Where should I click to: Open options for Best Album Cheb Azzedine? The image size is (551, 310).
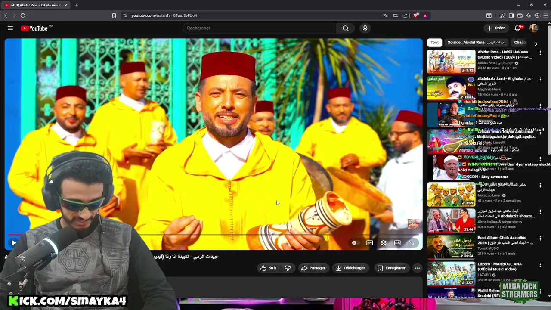coord(540,239)
